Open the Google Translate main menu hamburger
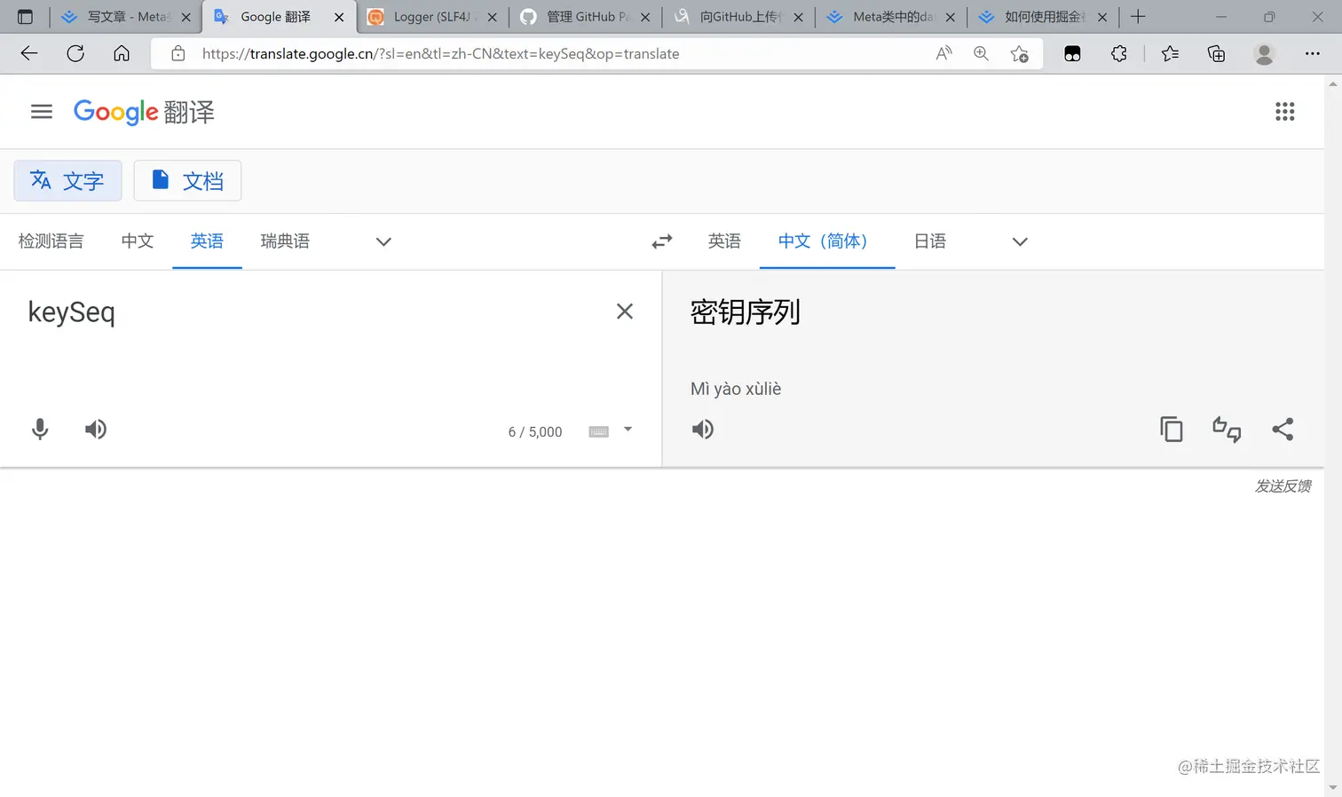The image size is (1342, 797). pos(42,112)
